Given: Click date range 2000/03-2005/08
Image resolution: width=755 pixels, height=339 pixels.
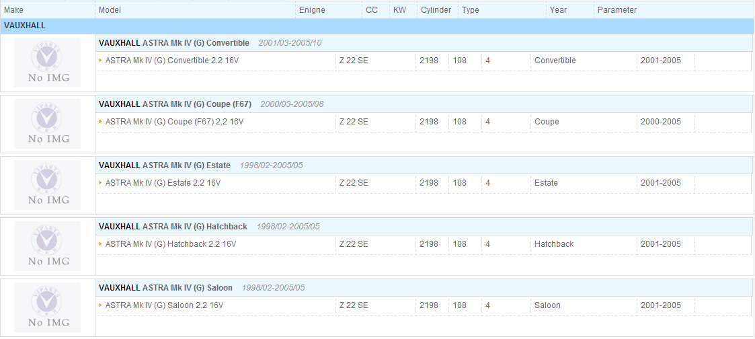Looking at the screenshot, I should point(292,104).
